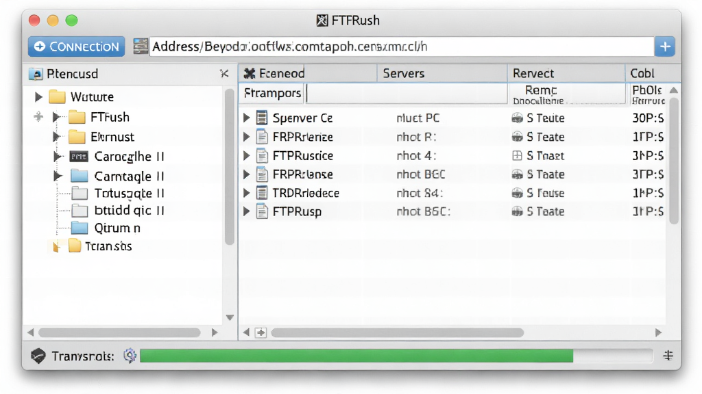Select Totusgqte II tree item
The image size is (702, 394).
(x=130, y=193)
